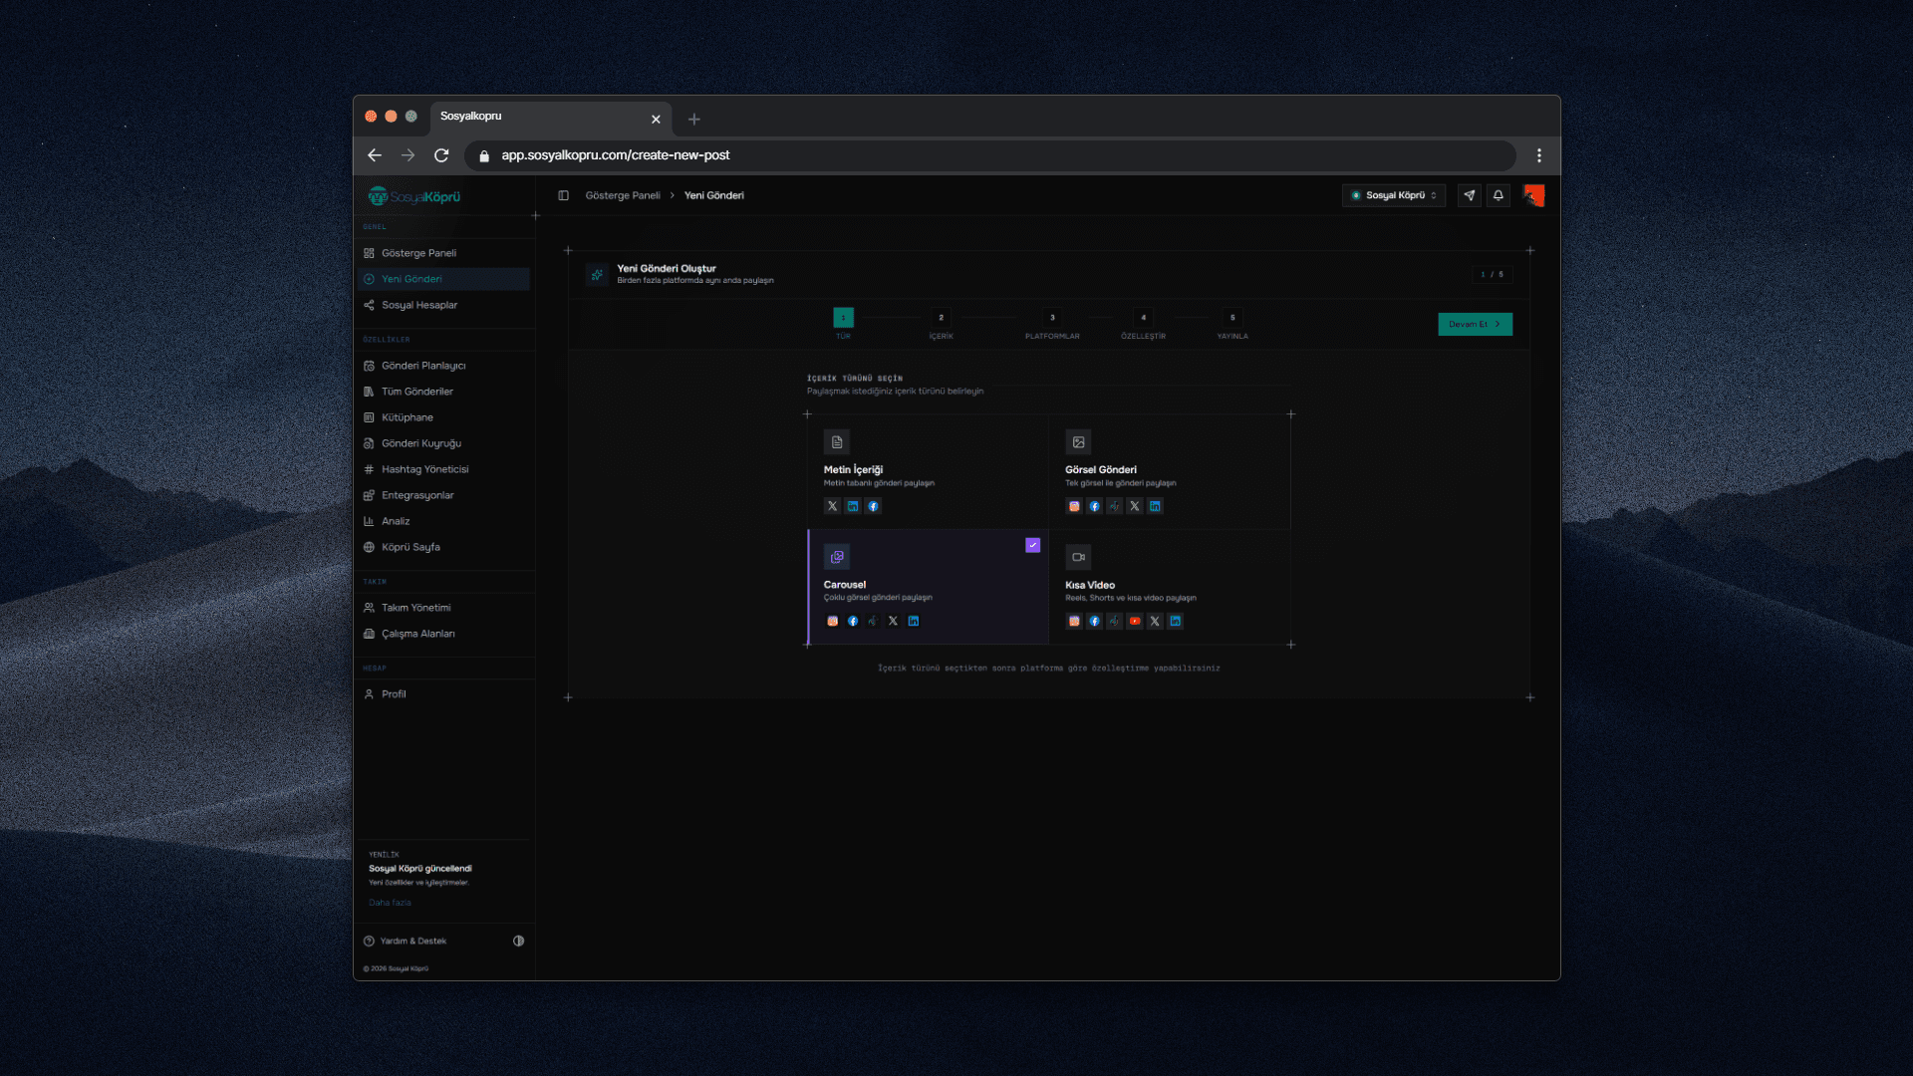Screen dimensions: 1913x1076
Task: Open Gösterge Paneli in the sidebar
Action: pyautogui.click(x=443, y=253)
